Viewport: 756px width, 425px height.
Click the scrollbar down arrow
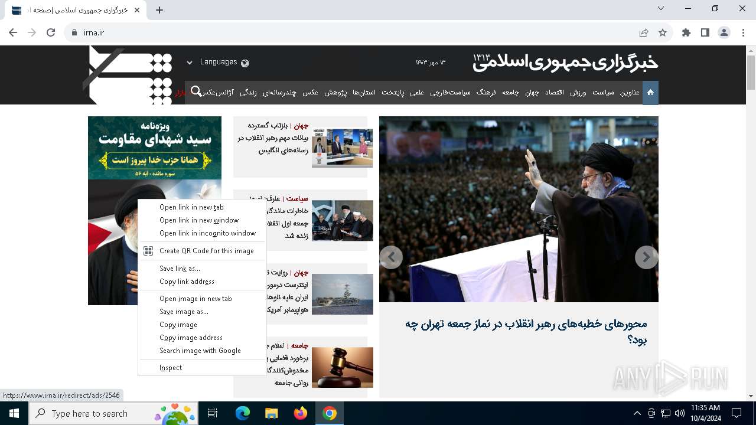coord(751,395)
